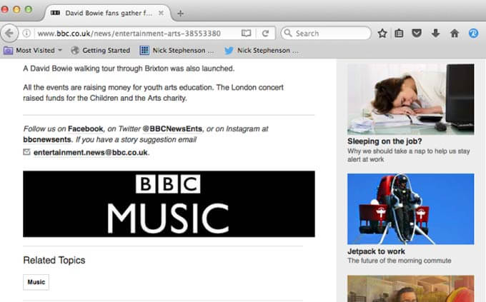Open site information icon in address bar
486x302 pixels.
(26, 33)
